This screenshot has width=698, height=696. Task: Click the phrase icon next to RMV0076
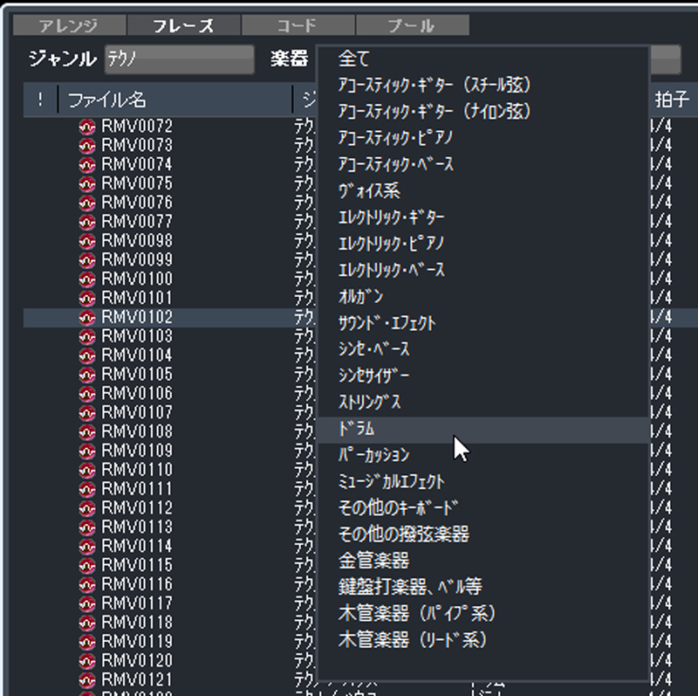(x=86, y=203)
